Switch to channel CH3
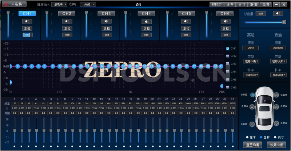 click(x=106, y=13)
